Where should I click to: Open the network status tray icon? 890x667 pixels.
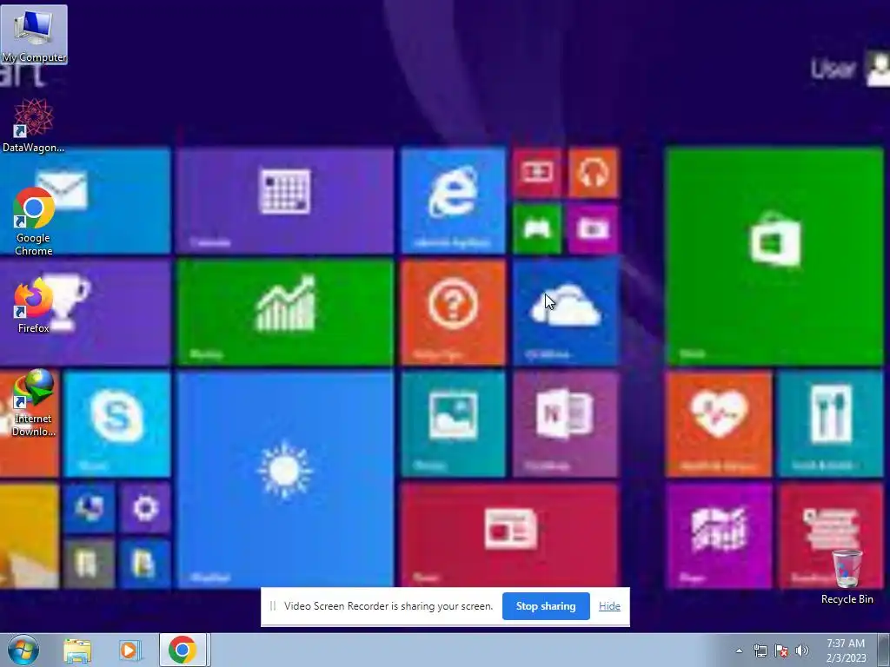(760, 650)
